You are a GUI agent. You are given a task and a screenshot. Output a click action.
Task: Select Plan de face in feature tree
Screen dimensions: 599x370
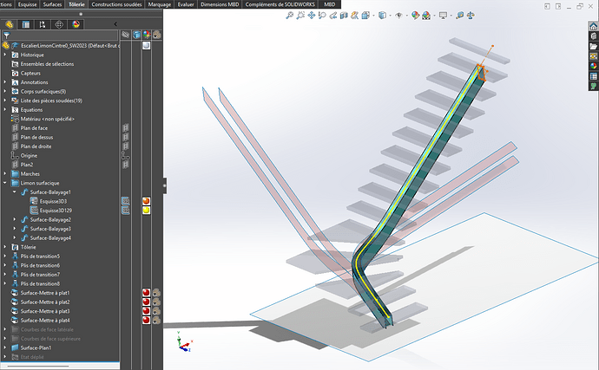tap(35, 127)
